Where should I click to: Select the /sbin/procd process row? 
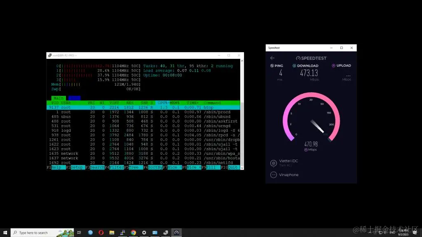(143, 112)
